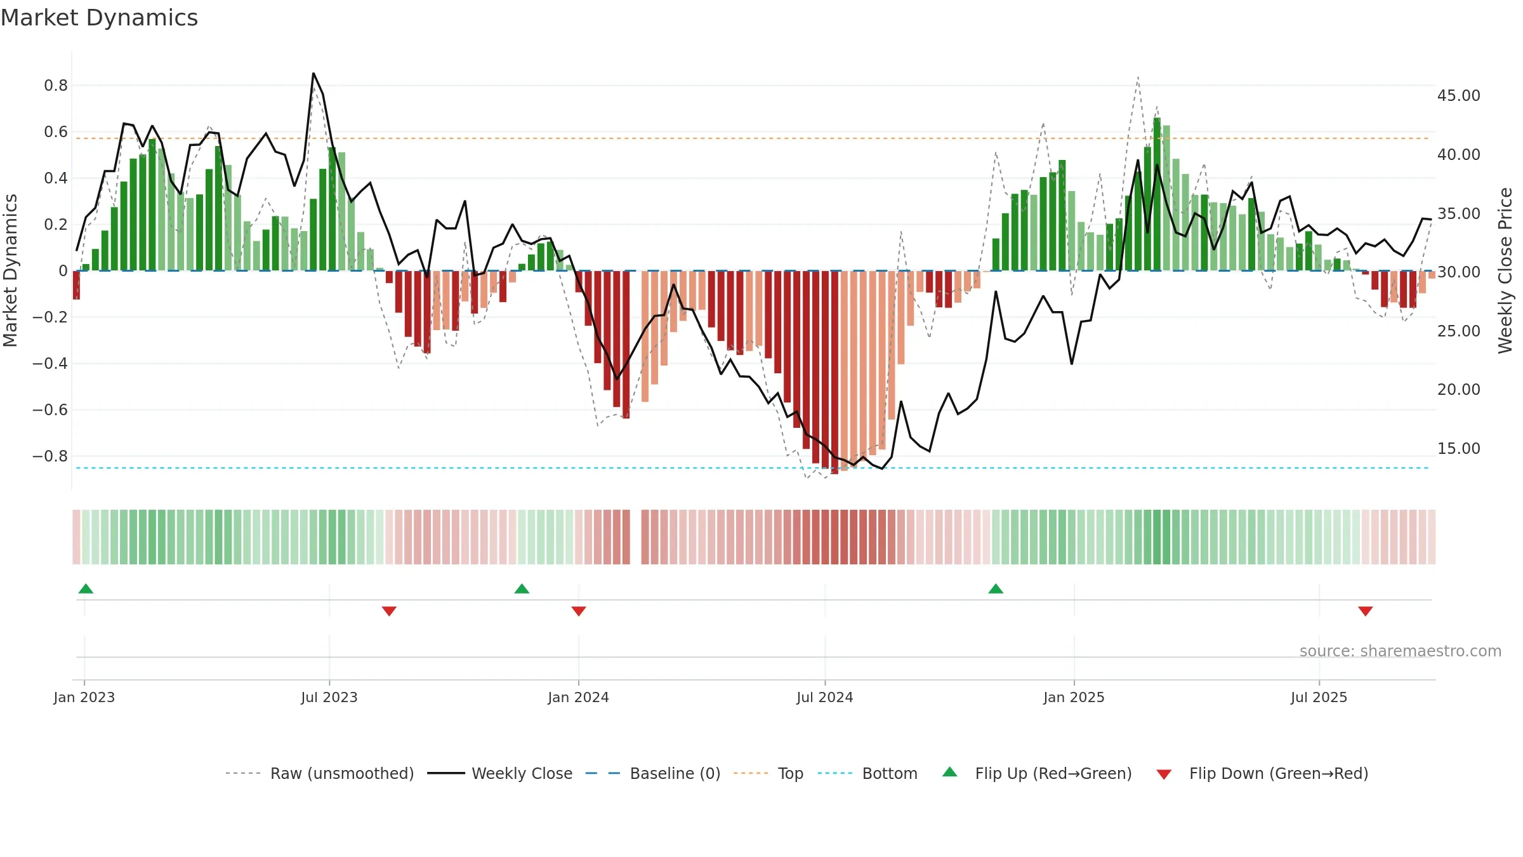Click the Jan 2025 x-axis label
Image resolution: width=1523 pixels, height=857 pixels.
1074,697
